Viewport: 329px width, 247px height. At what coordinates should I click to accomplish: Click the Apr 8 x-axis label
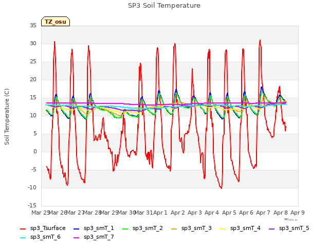[x=281, y=213]
